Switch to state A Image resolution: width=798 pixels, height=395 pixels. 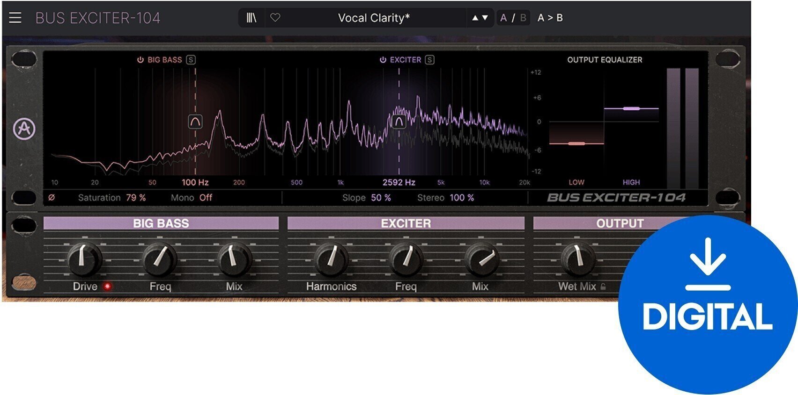click(x=503, y=18)
